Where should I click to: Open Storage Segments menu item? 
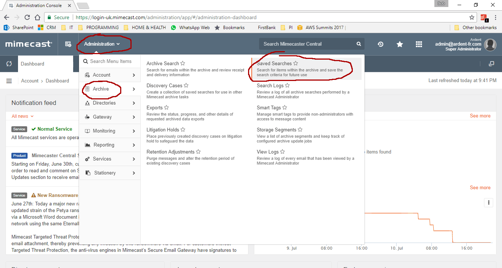point(276,130)
